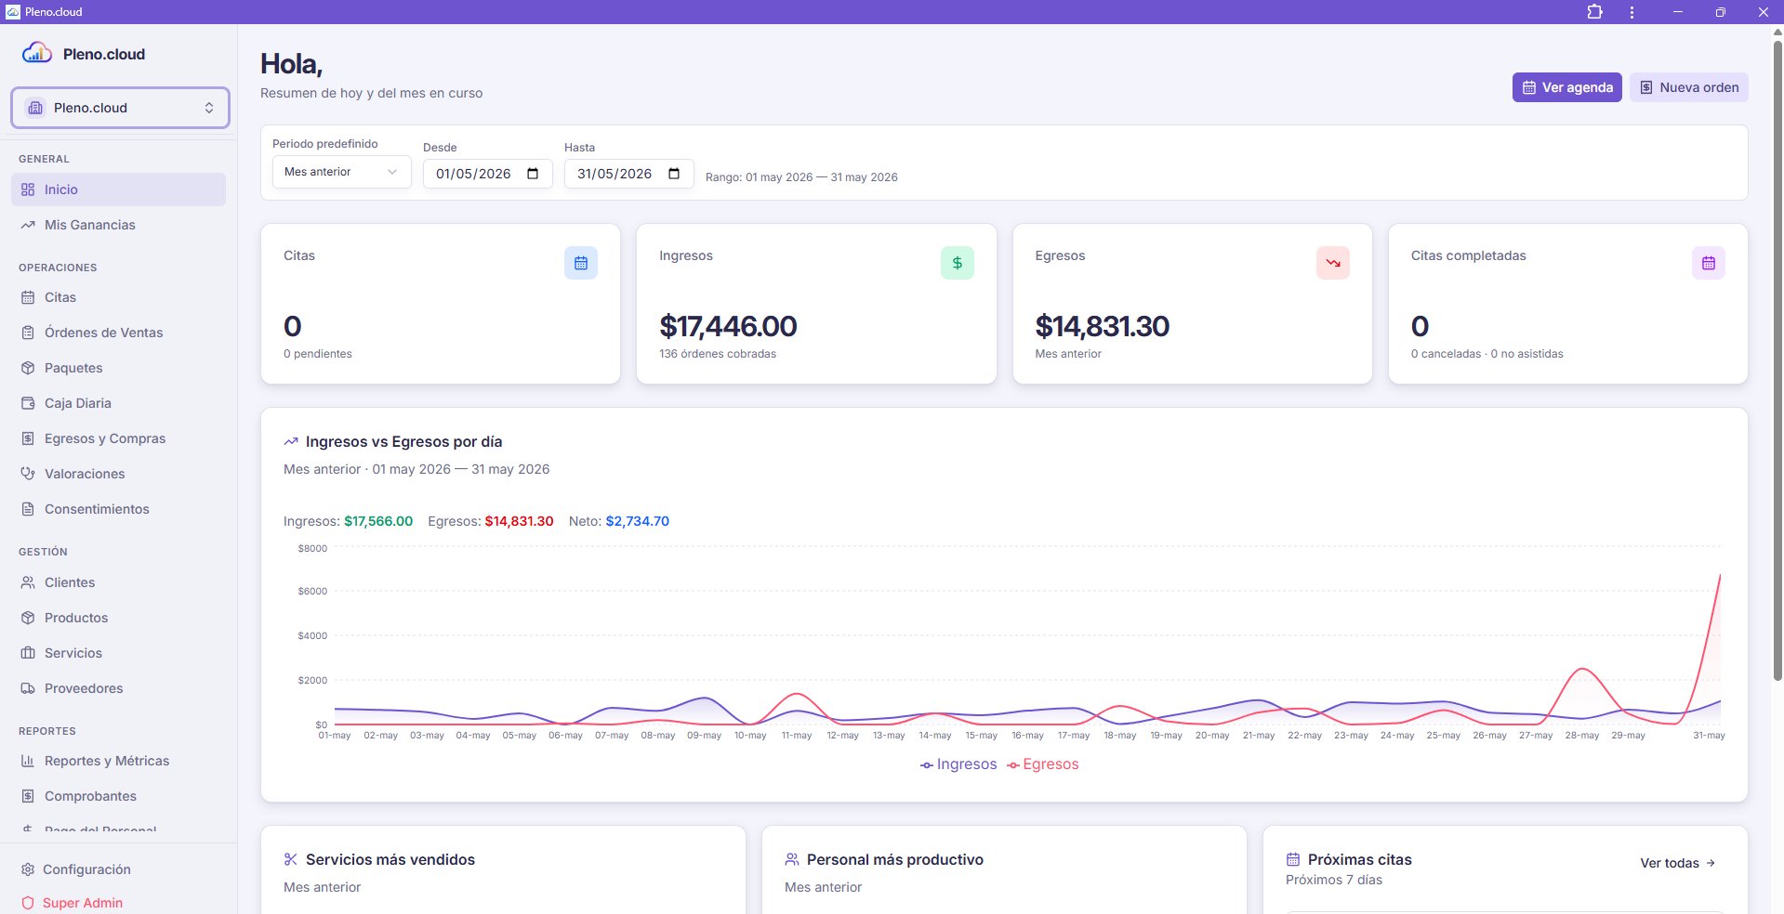Open Reportes y Métricas section
The image size is (1784, 914).
coord(118,761)
